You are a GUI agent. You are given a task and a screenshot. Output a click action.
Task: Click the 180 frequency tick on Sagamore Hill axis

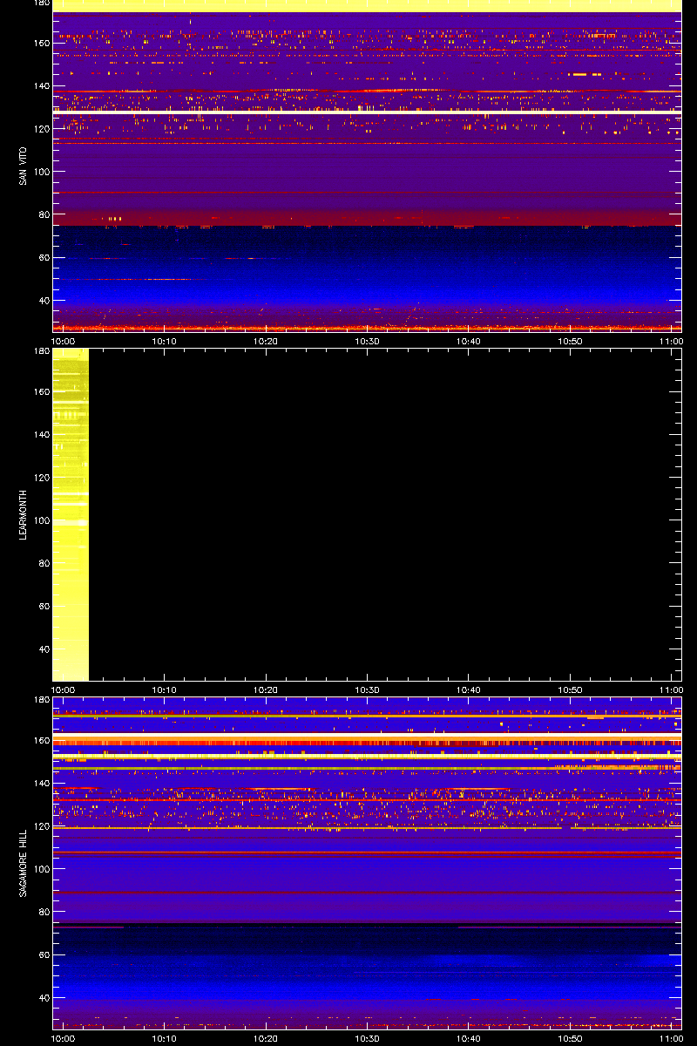pos(41,700)
